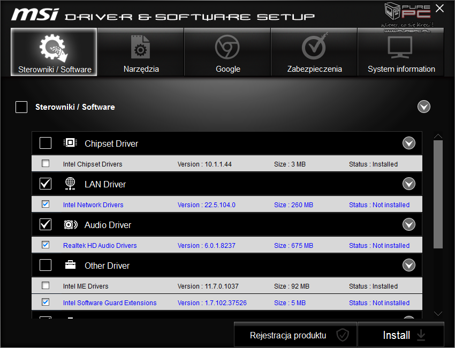Click the speaker icon next to Audio Driver
Viewport: 455px width, 348px height.
(71, 224)
